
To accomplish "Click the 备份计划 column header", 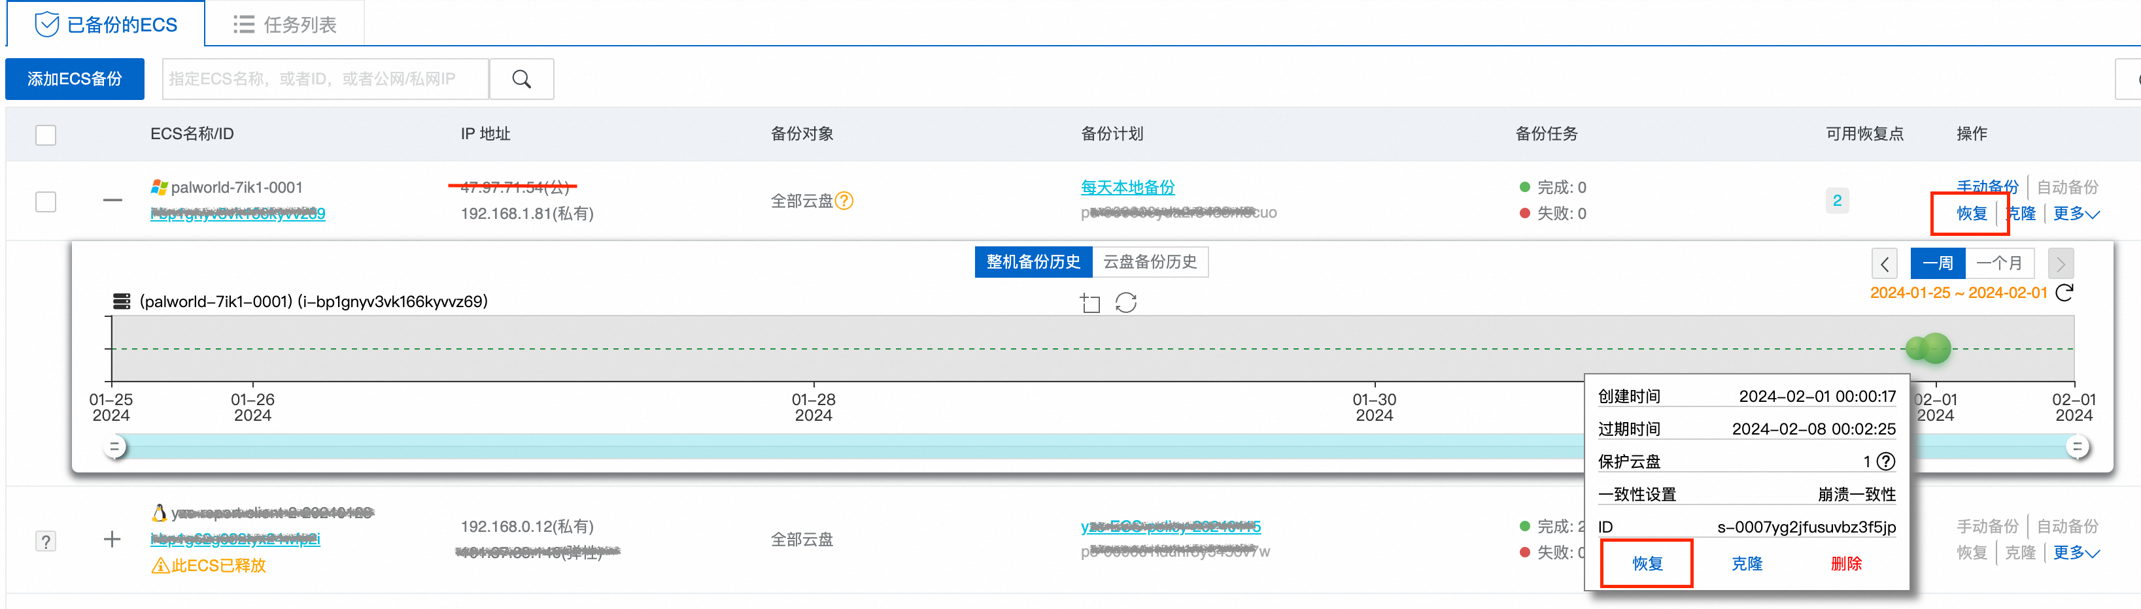I will click(1112, 134).
